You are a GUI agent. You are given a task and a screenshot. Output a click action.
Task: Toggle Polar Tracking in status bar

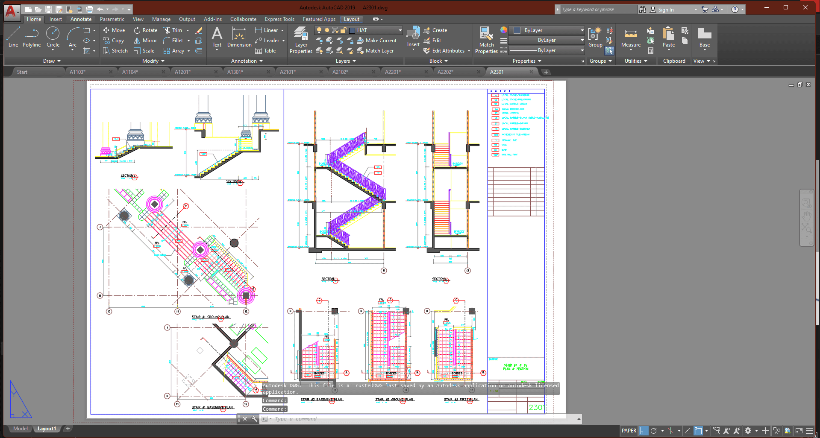(x=654, y=431)
